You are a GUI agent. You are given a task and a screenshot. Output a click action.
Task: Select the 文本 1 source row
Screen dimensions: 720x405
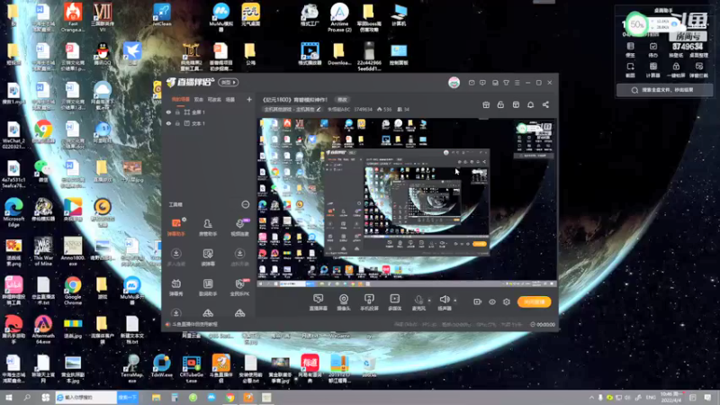click(209, 123)
